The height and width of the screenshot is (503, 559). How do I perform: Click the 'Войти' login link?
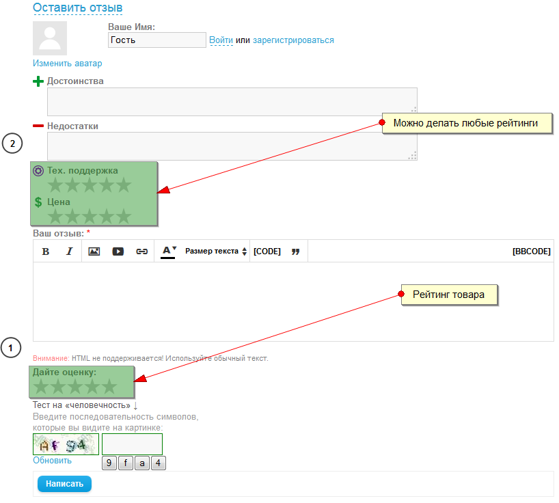coord(221,40)
